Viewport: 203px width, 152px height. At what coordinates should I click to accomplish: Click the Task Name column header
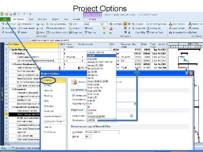coord(34,45)
